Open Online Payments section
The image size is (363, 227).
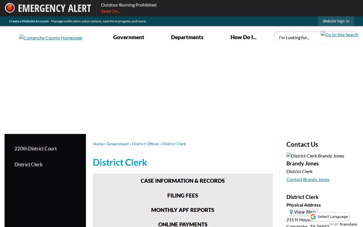183,224
